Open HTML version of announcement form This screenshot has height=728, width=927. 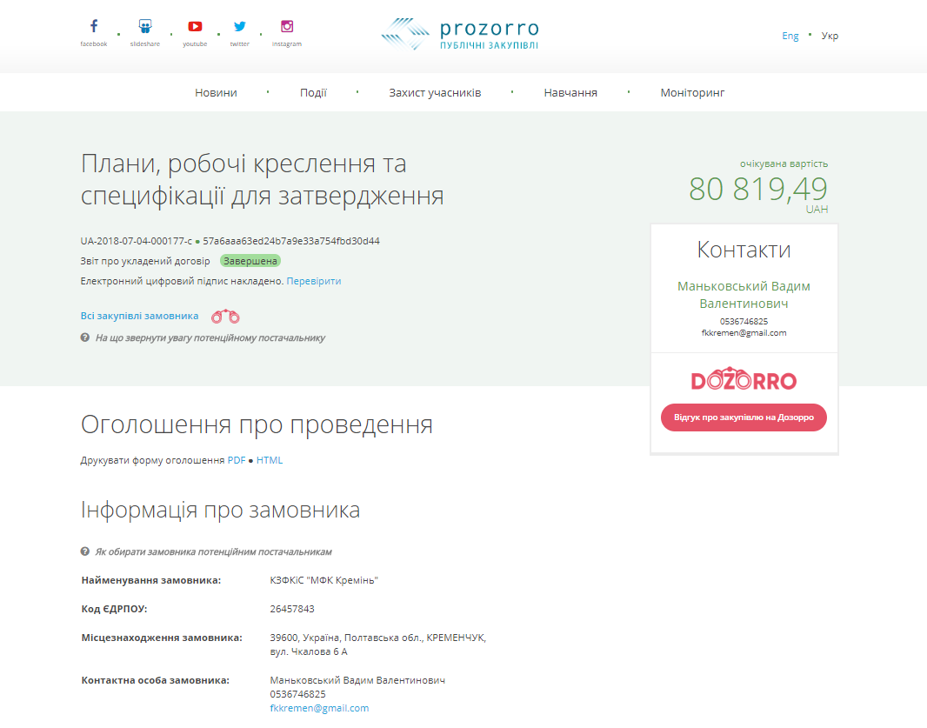point(270,460)
